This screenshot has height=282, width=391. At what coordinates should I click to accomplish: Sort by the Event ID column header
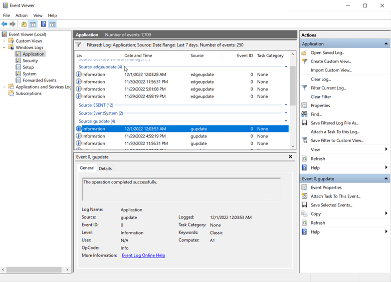tap(238, 55)
